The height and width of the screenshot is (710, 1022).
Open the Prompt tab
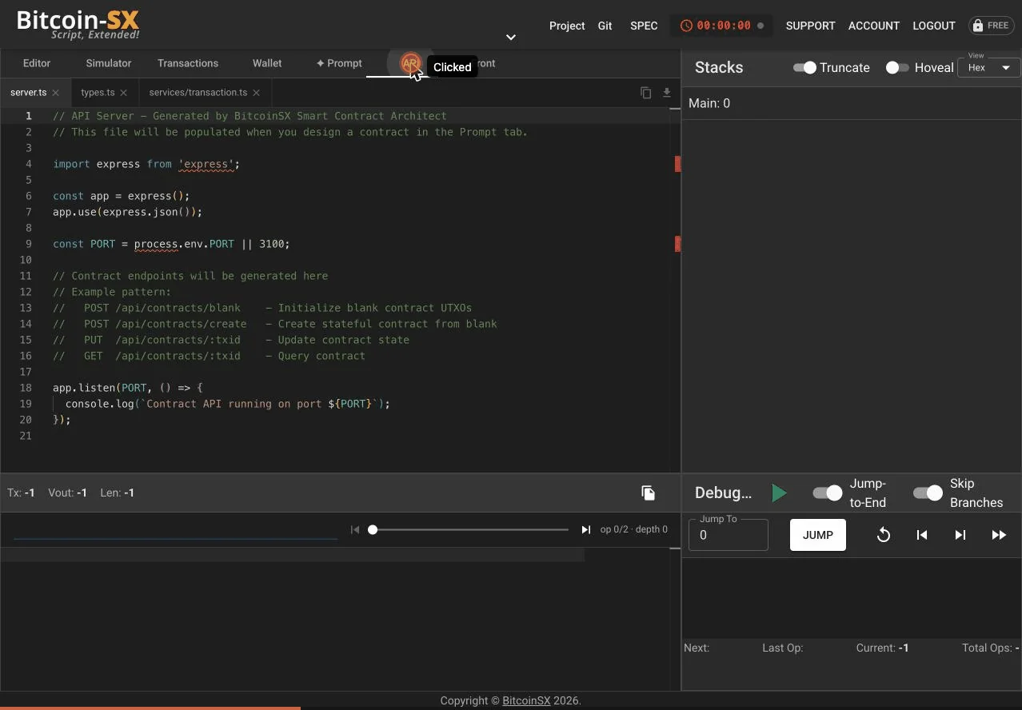click(339, 63)
